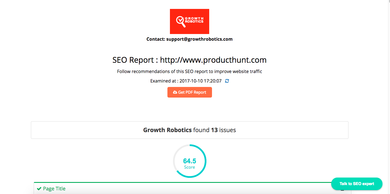This screenshot has height=194, width=390.
Task: Click the circular 64.5 score progress ring
Action: 189,161
